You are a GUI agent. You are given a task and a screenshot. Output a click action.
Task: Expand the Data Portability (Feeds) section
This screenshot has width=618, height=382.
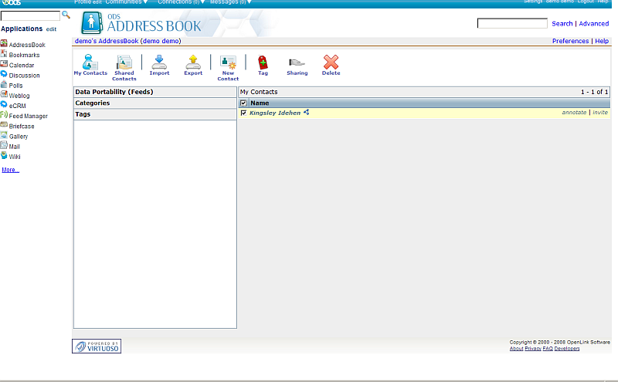pos(114,92)
